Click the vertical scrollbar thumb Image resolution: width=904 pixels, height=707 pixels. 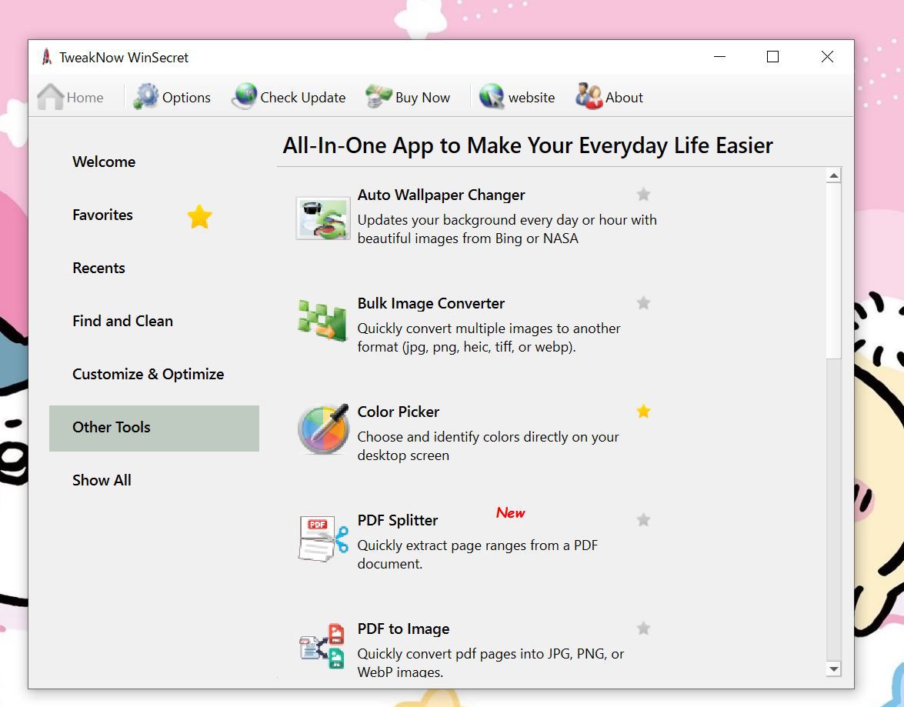(833, 271)
